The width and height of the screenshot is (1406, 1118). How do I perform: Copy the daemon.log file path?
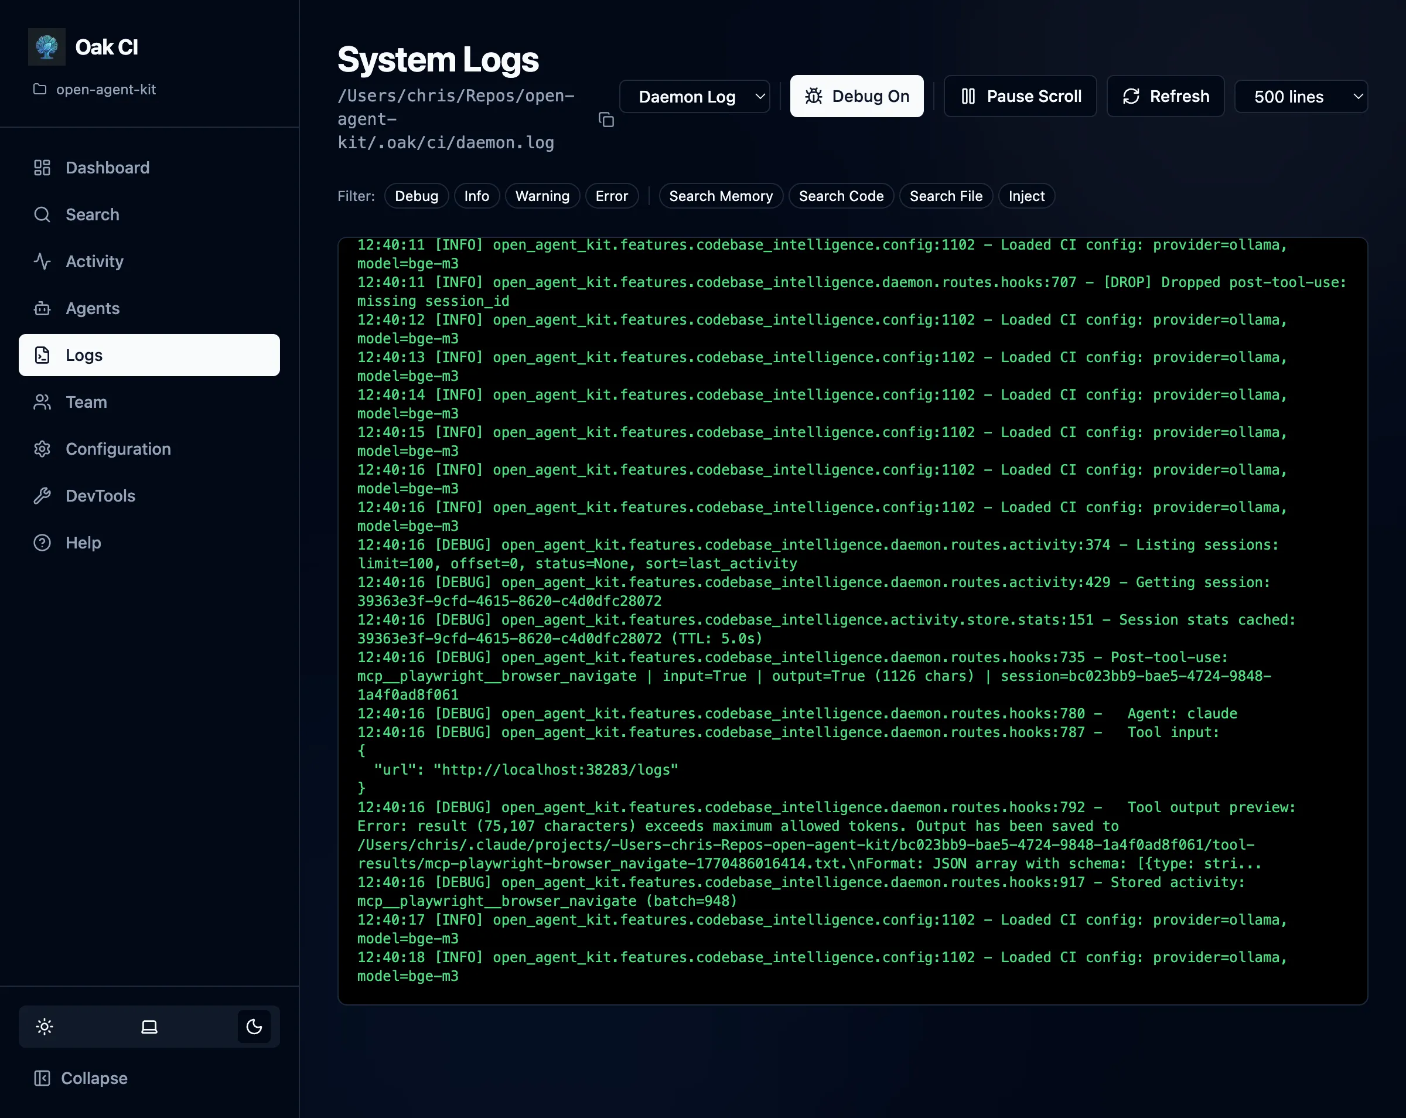pyautogui.click(x=605, y=120)
